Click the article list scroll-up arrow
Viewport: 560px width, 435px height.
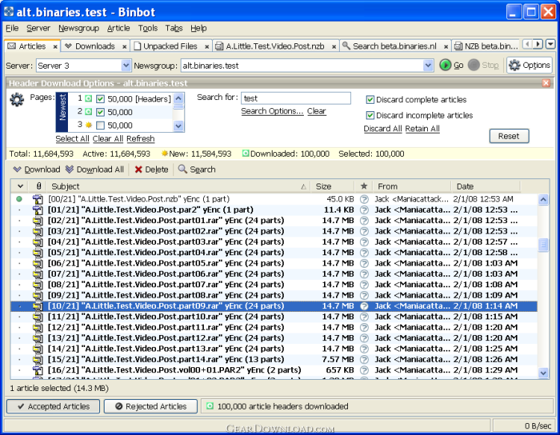point(544,199)
